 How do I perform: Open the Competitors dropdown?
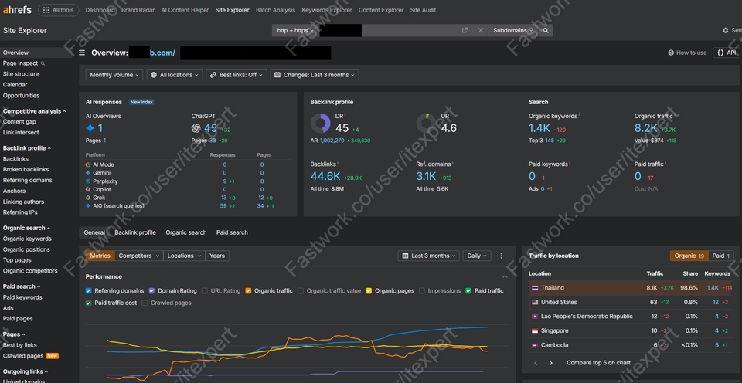pyautogui.click(x=138, y=256)
